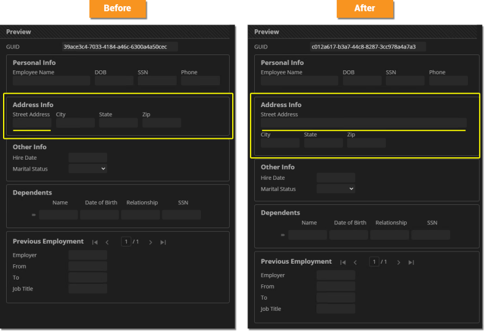
Task: Click the wide Street Address field in After panel
Action: (363, 123)
